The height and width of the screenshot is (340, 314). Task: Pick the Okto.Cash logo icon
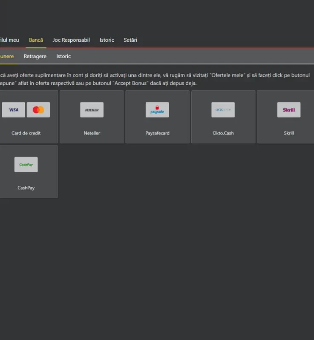(x=223, y=110)
